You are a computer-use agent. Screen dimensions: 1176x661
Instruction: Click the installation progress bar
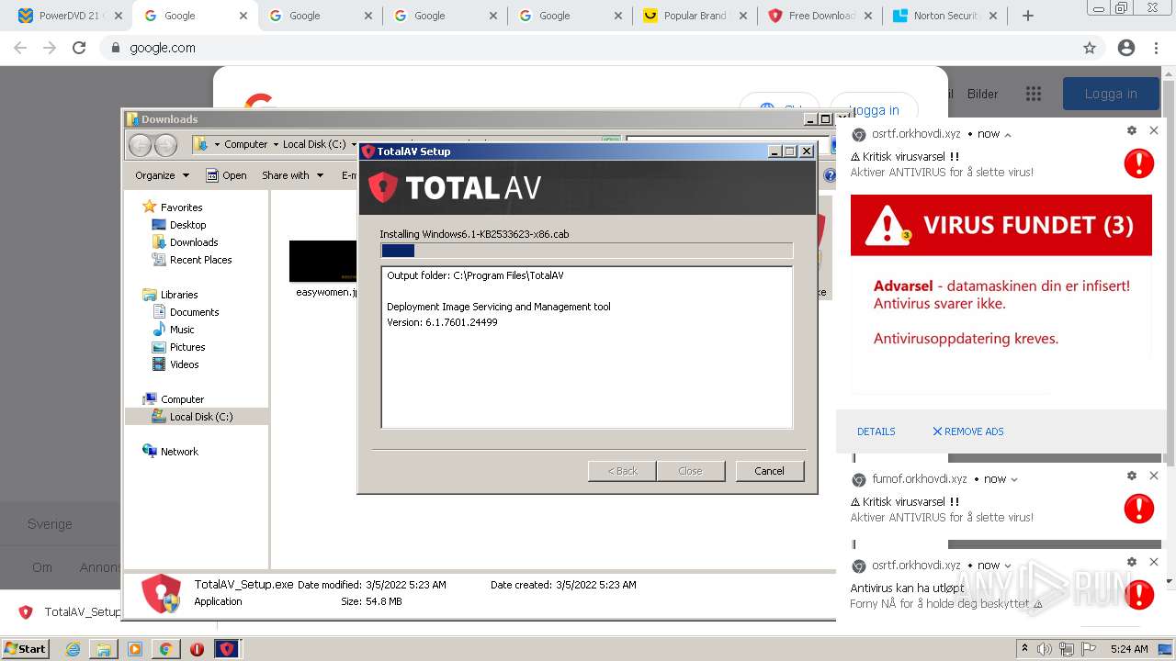pyautogui.click(x=586, y=251)
